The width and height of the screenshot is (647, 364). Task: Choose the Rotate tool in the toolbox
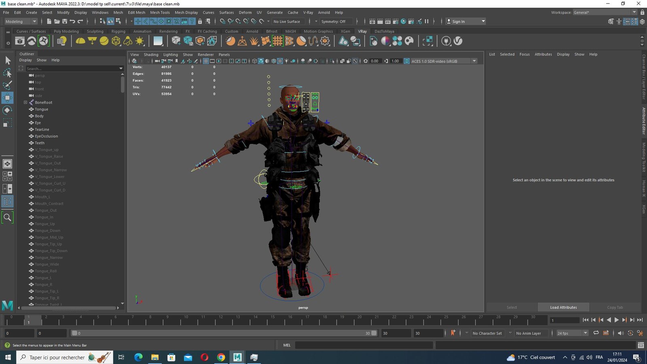7,110
